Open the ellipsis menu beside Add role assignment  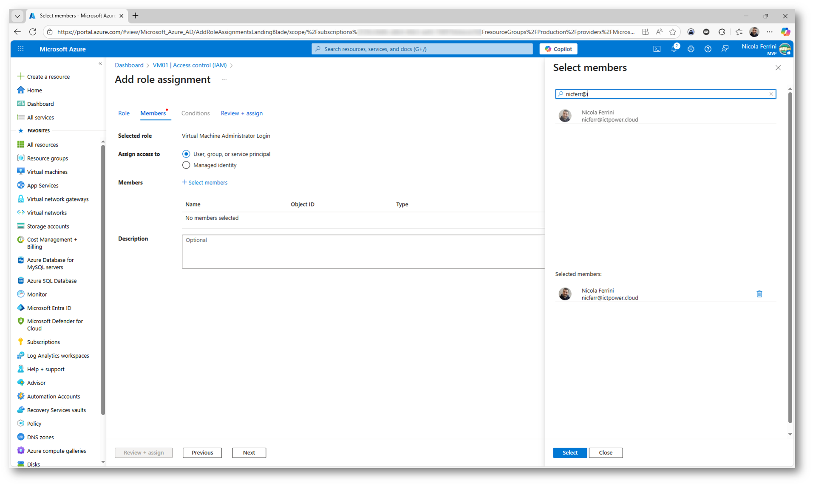(224, 80)
